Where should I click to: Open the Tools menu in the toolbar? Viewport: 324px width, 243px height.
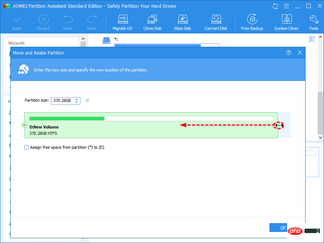coord(313,22)
